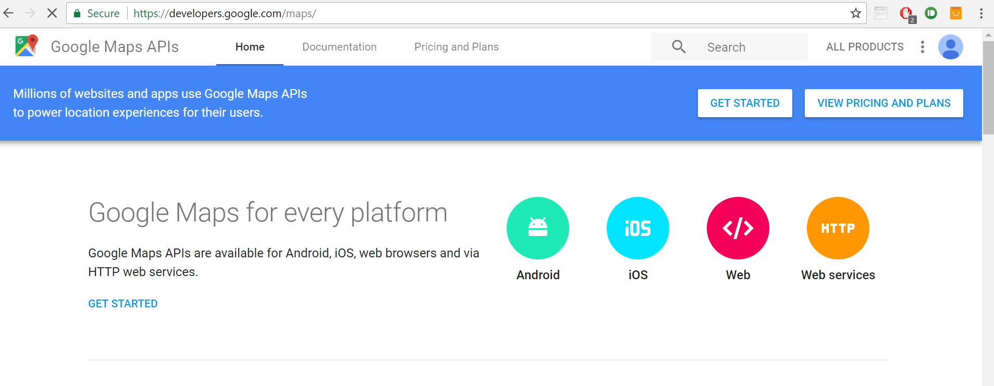Screen dimensions: 994x386
Task: Choose the cyan iOS platform icon
Action: tap(638, 228)
